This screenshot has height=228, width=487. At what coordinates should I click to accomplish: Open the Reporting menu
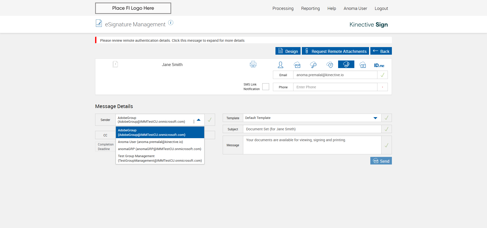310,8
